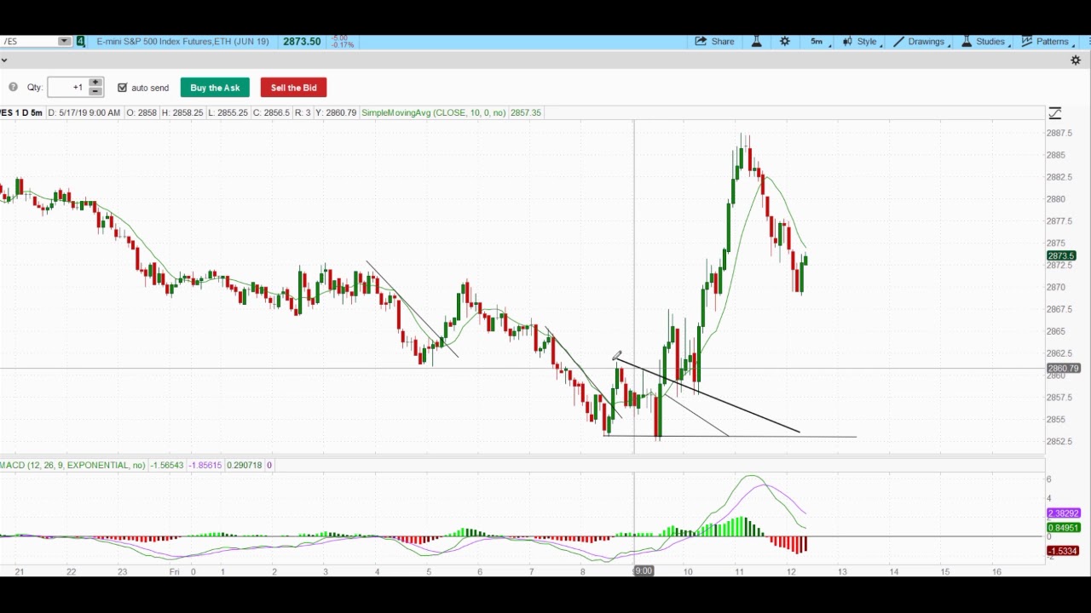The height and width of the screenshot is (613, 1091).
Task: Click the Buy the Ask button
Action: (215, 88)
